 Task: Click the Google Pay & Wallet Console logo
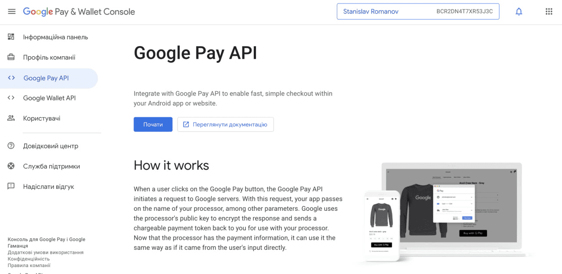[79, 12]
